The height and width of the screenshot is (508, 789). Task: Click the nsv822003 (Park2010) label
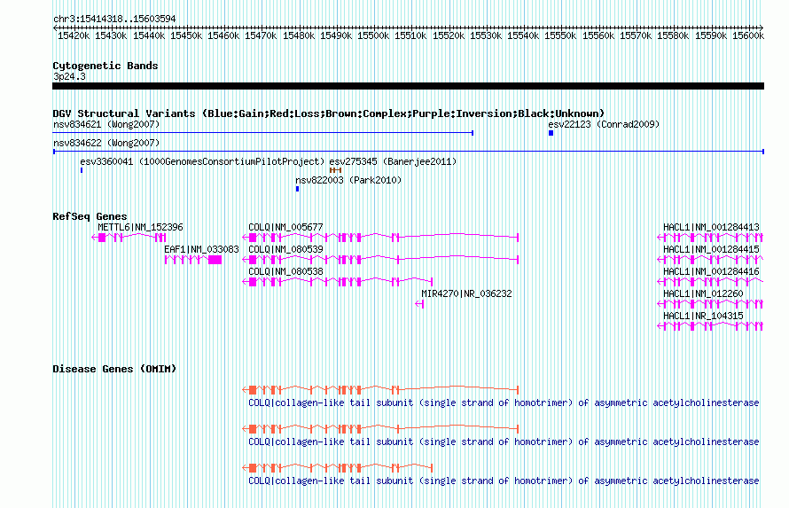pos(348,180)
